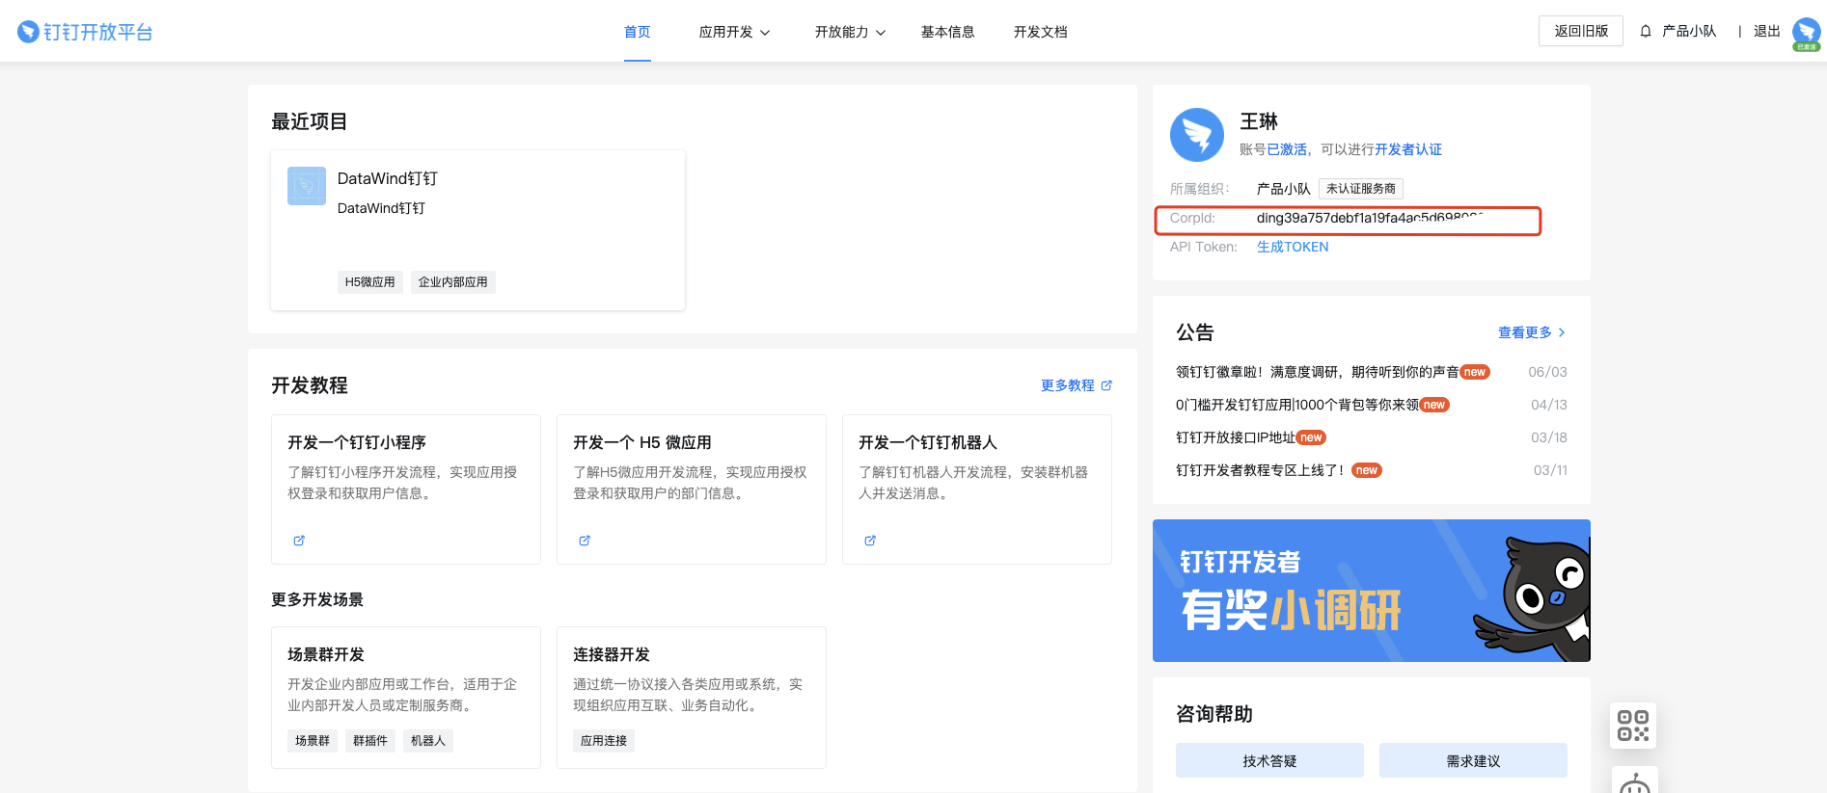
Task: Click the chevron next to 查看更多
Action: (x=1562, y=332)
